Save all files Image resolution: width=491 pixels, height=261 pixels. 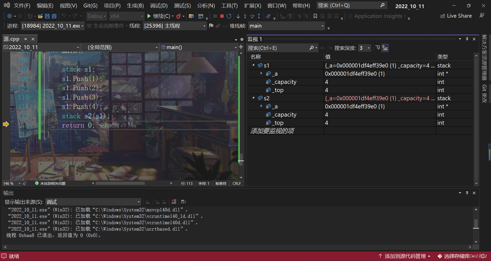pos(54,16)
